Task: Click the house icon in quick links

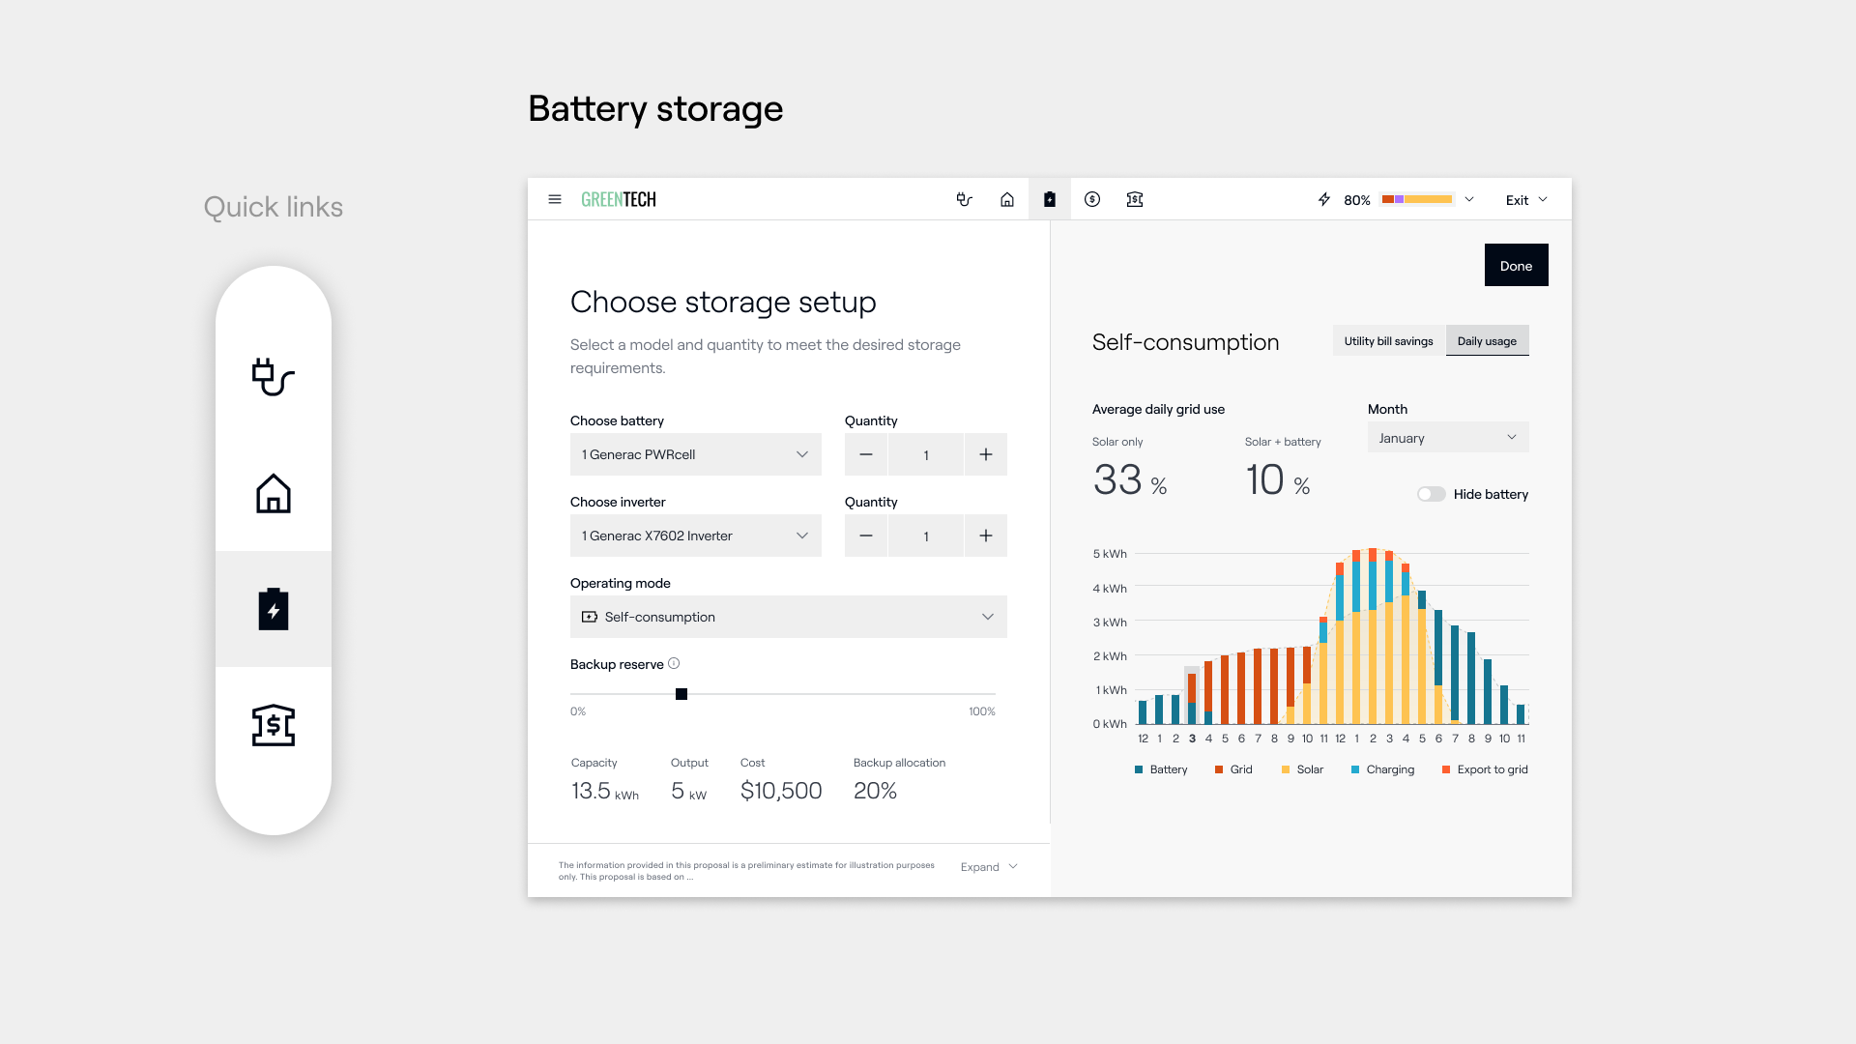Action: coord(273,493)
